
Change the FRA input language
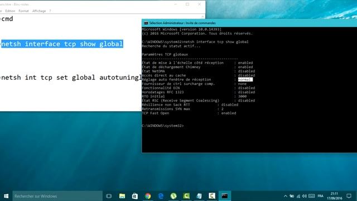point(320,196)
